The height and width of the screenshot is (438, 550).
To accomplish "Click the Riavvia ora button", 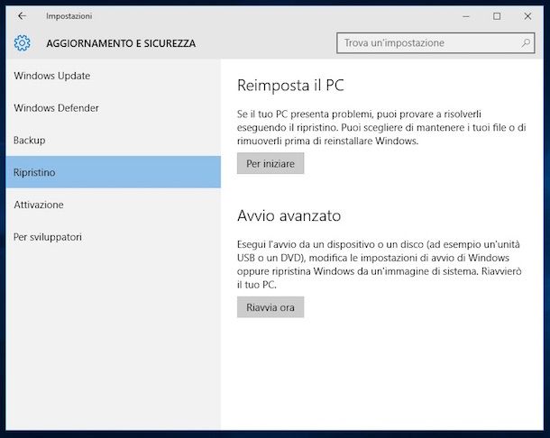I will tap(270, 307).
